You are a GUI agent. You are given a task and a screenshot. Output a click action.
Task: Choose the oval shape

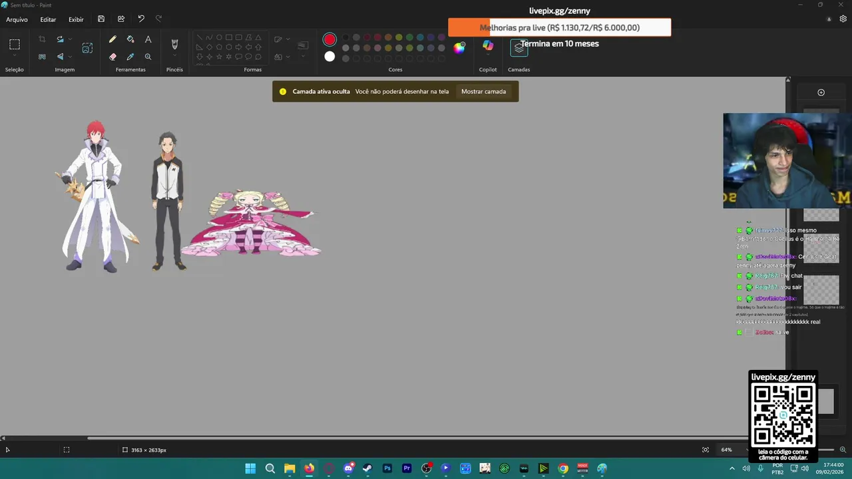219,37
